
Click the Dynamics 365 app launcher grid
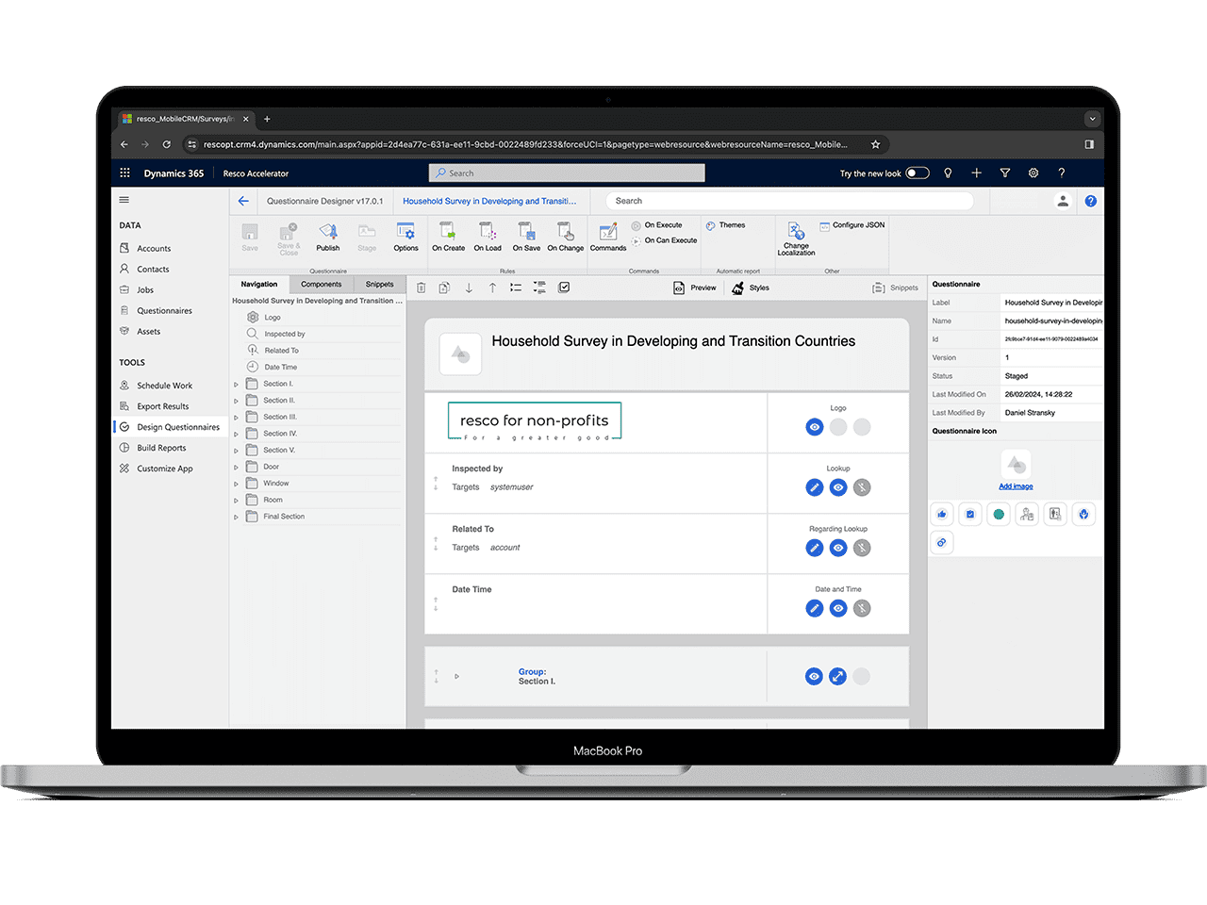pyautogui.click(x=124, y=173)
